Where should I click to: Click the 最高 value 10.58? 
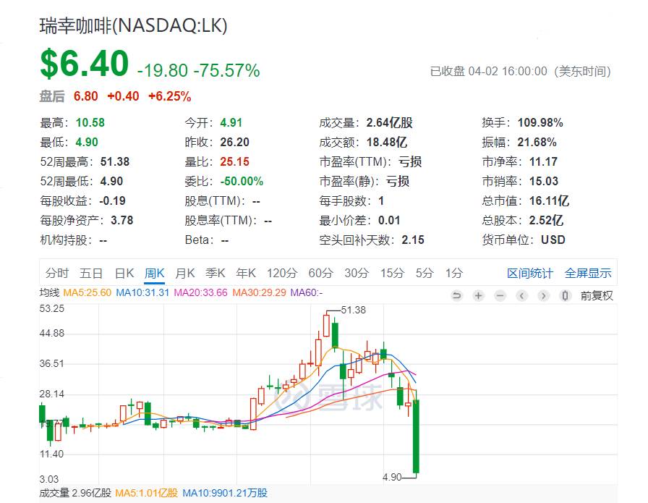point(90,122)
